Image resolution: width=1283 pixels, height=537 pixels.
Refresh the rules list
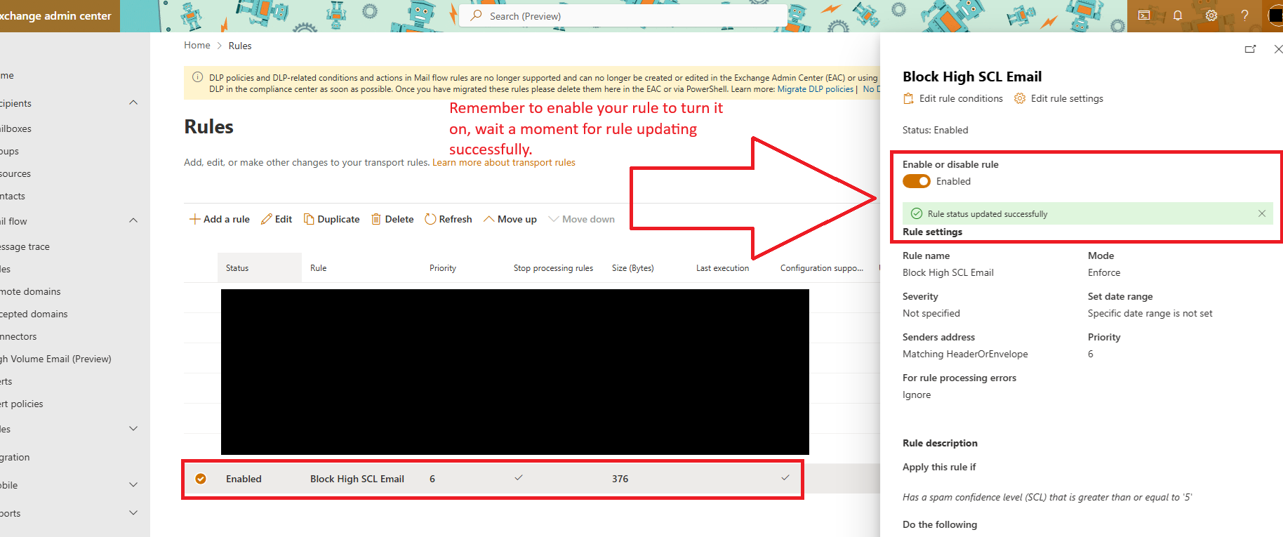tap(448, 219)
